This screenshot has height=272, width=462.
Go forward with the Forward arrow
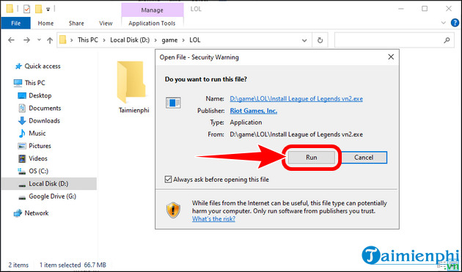point(27,40)
